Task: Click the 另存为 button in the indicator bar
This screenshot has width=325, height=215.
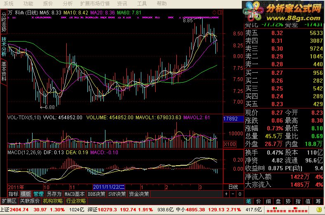Action: point(54,194)
